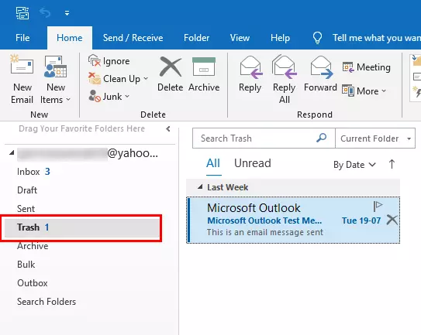Image resolution: width=421 pixels, height=335 pixels.
Task: Click the Reply button
Action: point(250,74)
